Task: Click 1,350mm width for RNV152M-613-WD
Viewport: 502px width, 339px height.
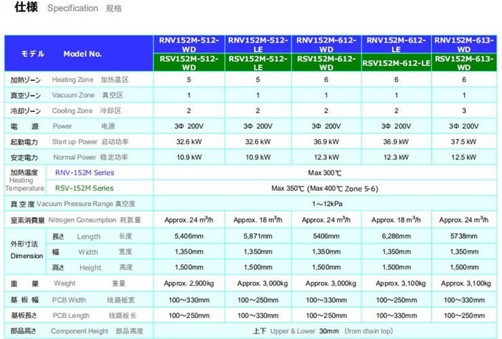Action: (x=464, y=252)
